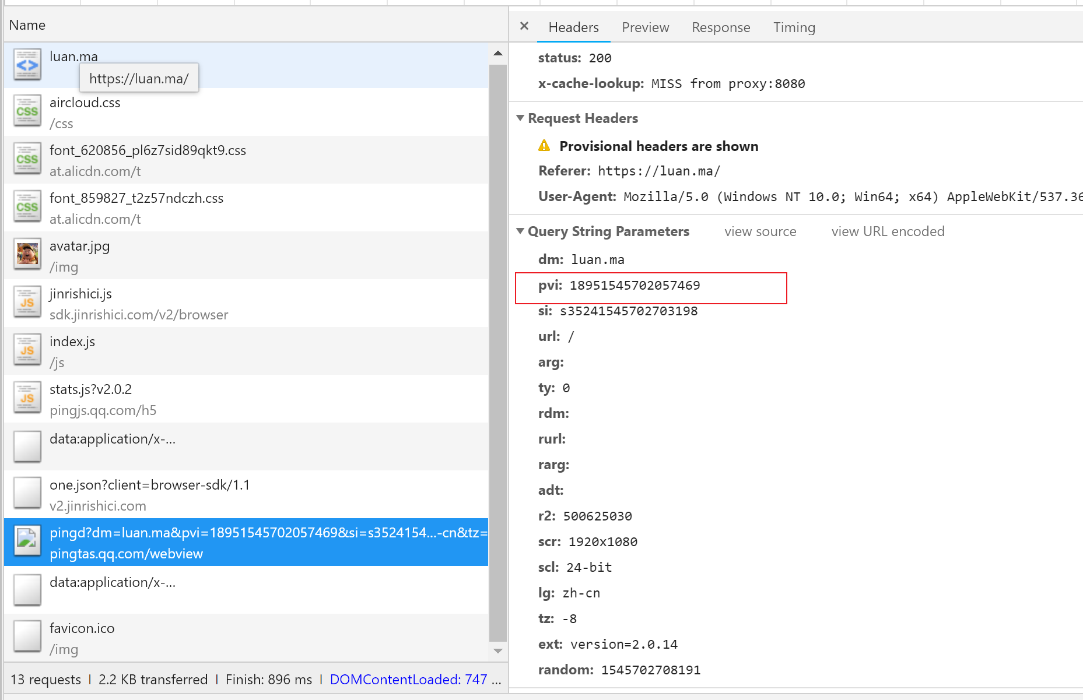Click the luan.ma HTML document icon
The image size is (1083, 700).
(27, 65)
